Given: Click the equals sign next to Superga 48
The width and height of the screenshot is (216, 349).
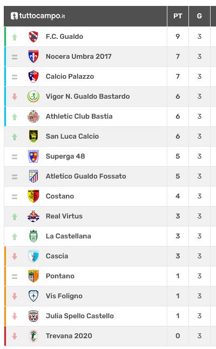Looking at the screenshot, I should tap(15, 156).
